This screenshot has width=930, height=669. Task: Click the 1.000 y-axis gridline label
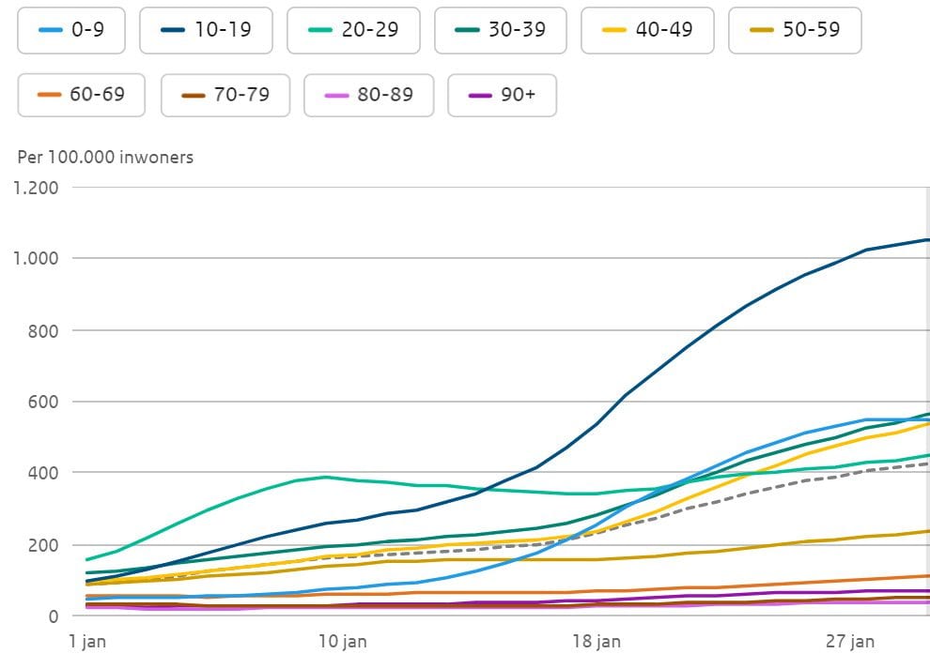coord(37,258)
